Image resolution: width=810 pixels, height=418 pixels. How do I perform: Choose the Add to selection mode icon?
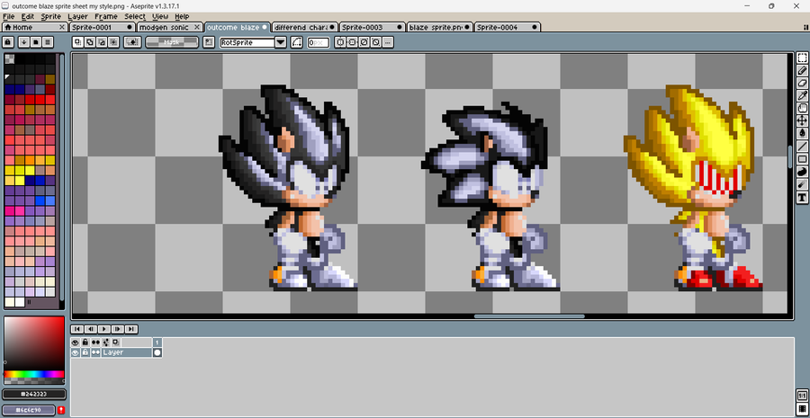point(89,42)
